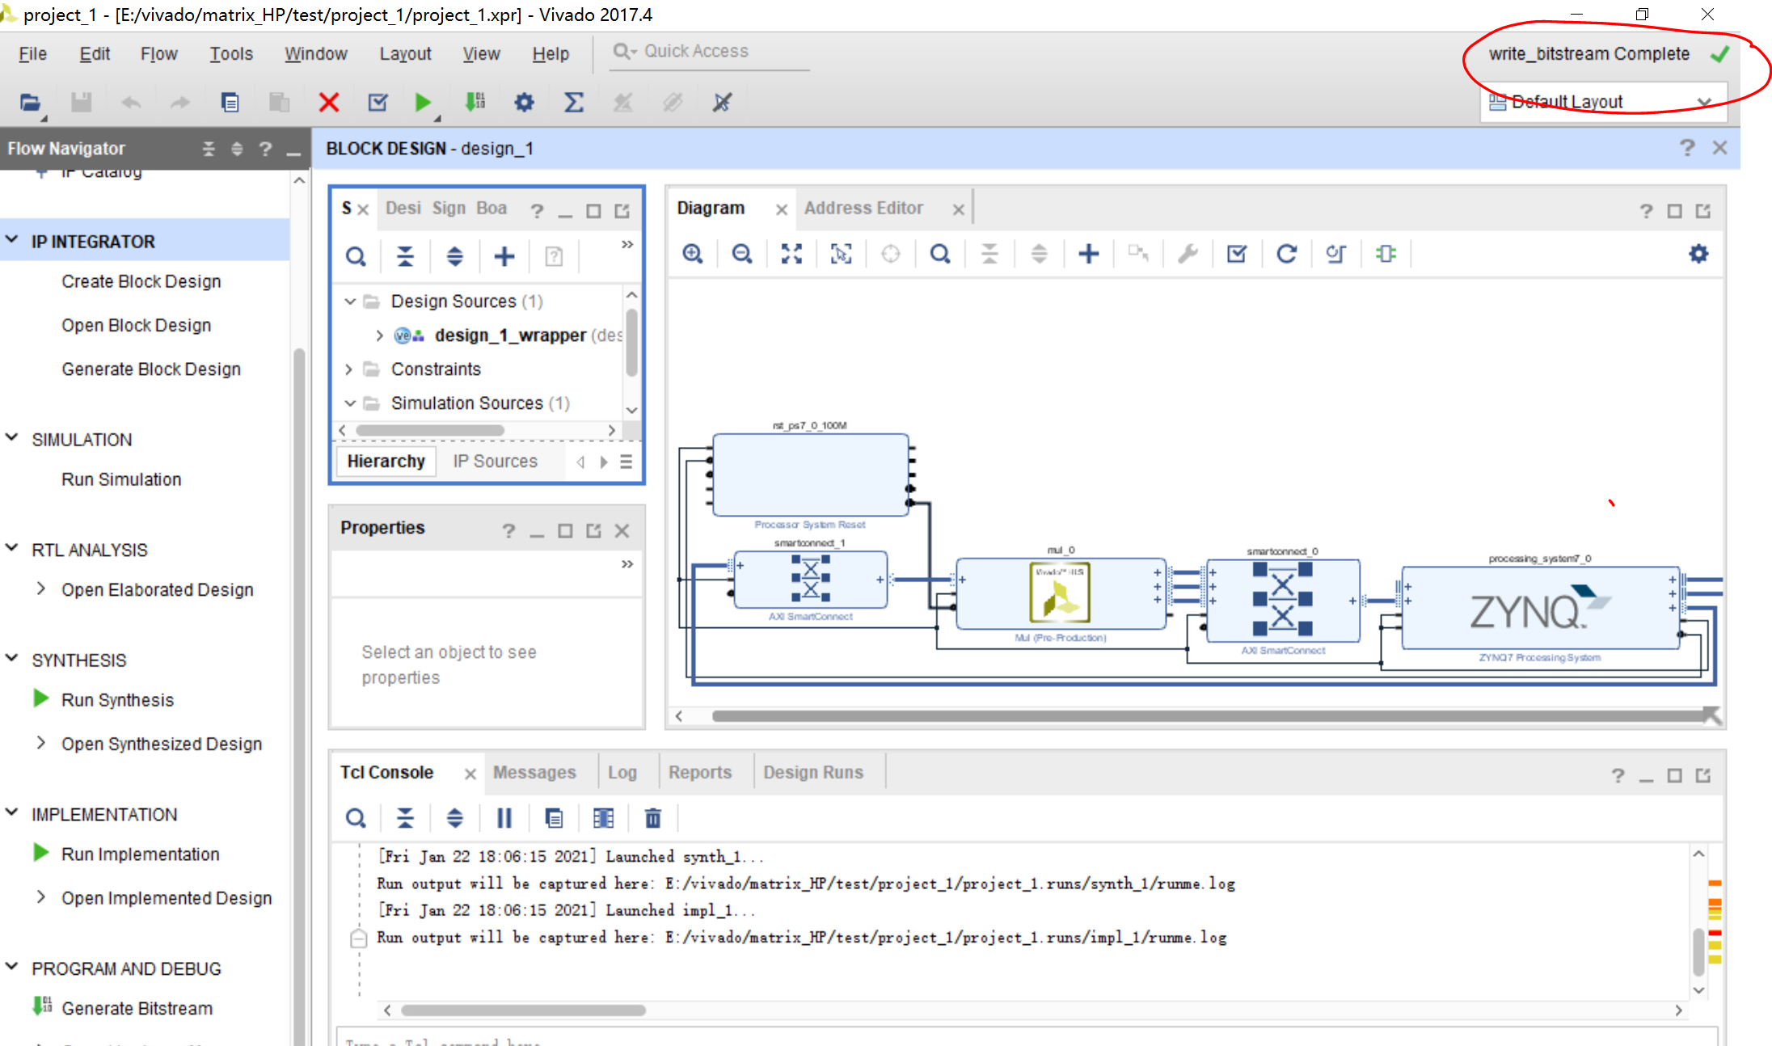Switch to the Address Editor tab
The height and width of the screenshot is (1046, 1772).
[x=863, y=208]
